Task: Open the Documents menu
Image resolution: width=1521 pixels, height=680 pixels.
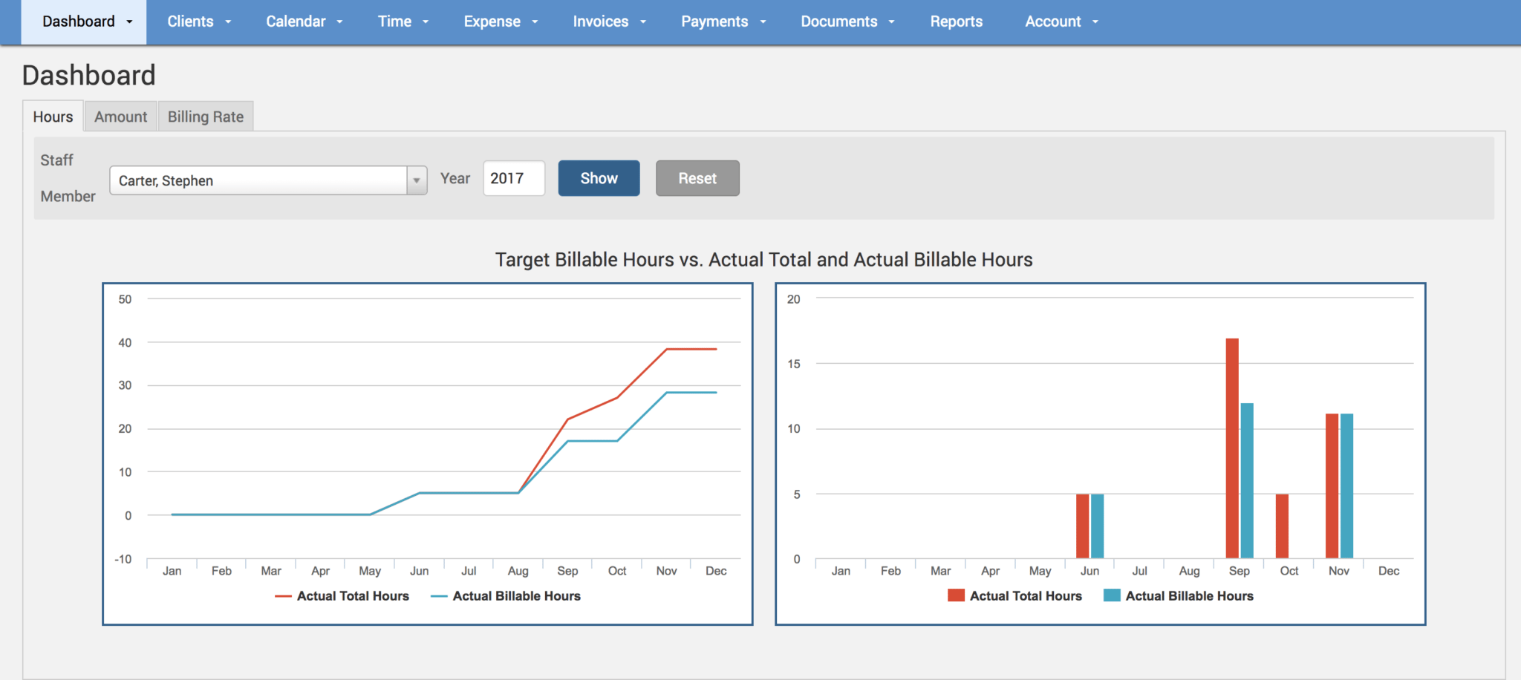Action: [x=847, y=22]
